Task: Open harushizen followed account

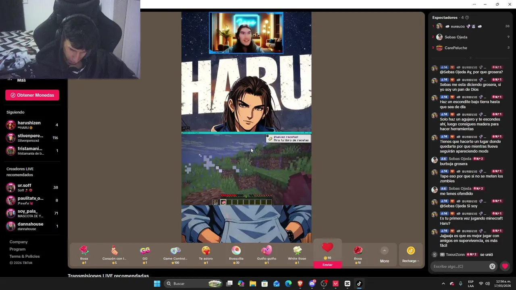Action: pyautogui.click(x=32, y=125)
